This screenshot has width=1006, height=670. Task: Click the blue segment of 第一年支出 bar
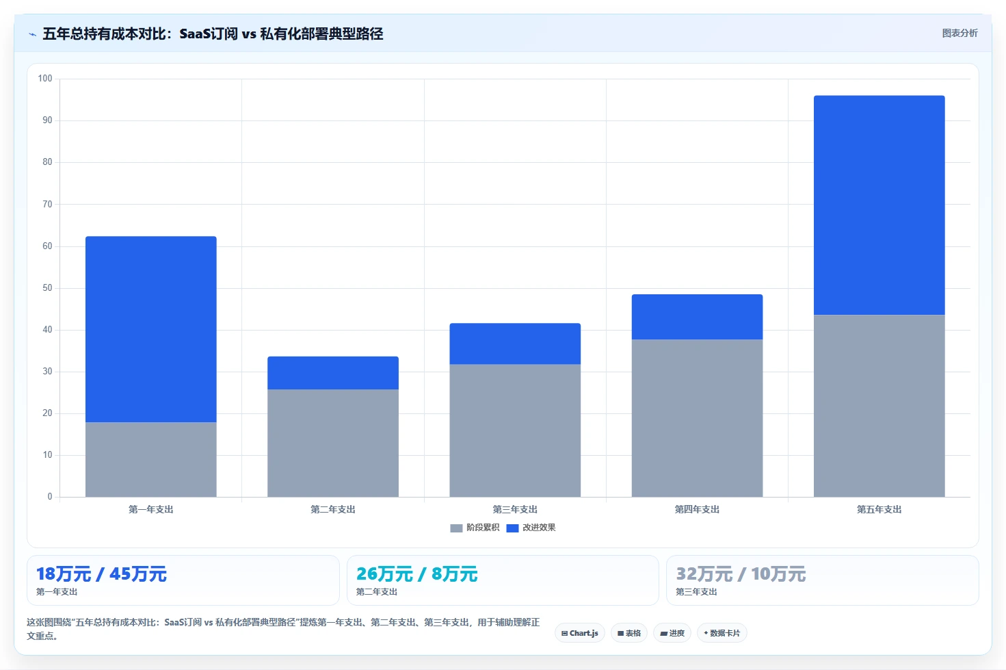[151, 329]
